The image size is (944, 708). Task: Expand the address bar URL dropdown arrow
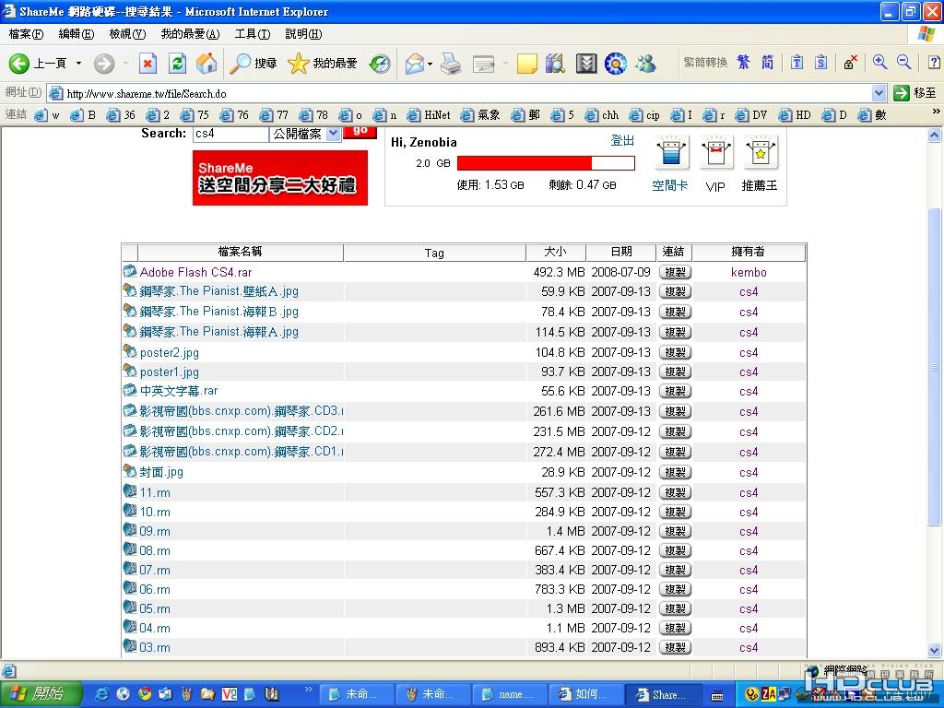(x=879, y=93)
